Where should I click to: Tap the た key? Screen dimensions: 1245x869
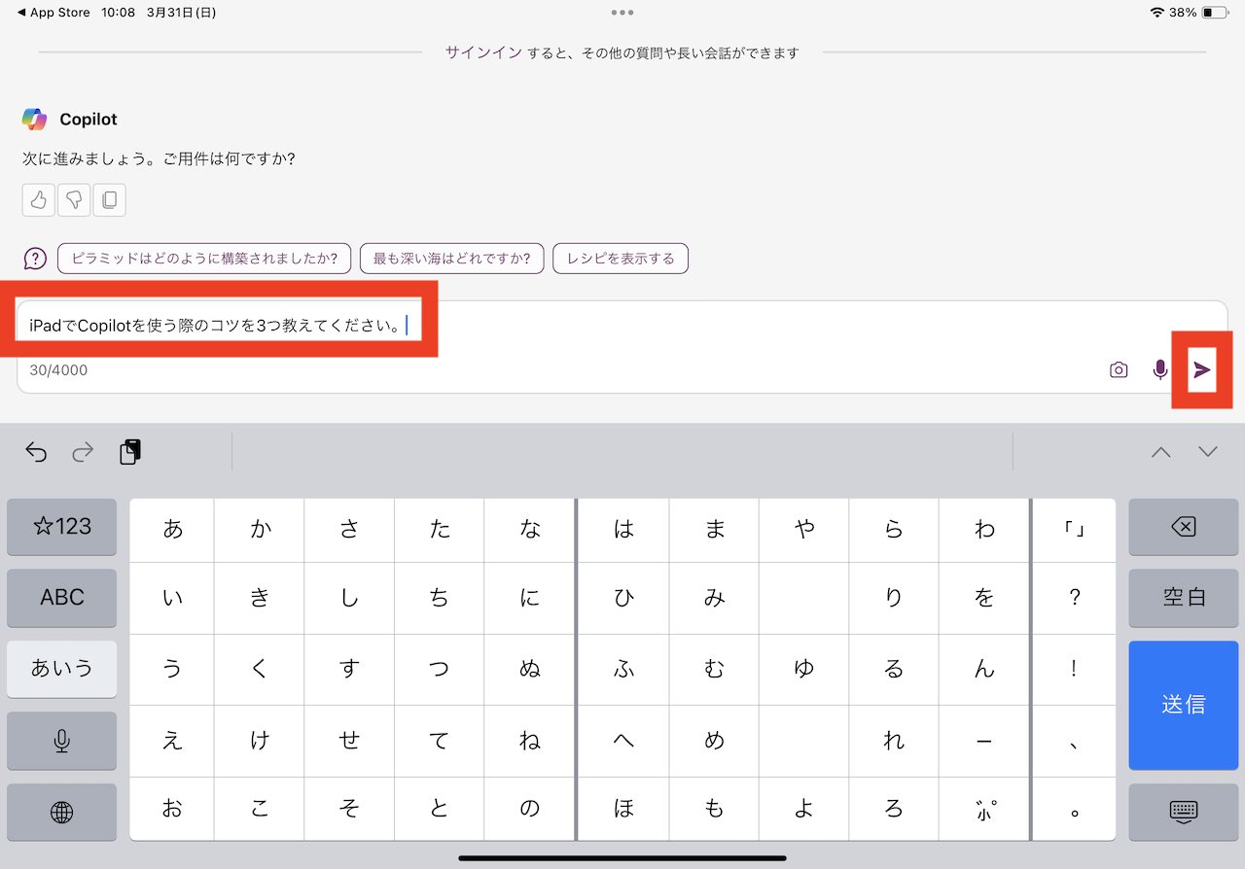[x=440, y=530]
